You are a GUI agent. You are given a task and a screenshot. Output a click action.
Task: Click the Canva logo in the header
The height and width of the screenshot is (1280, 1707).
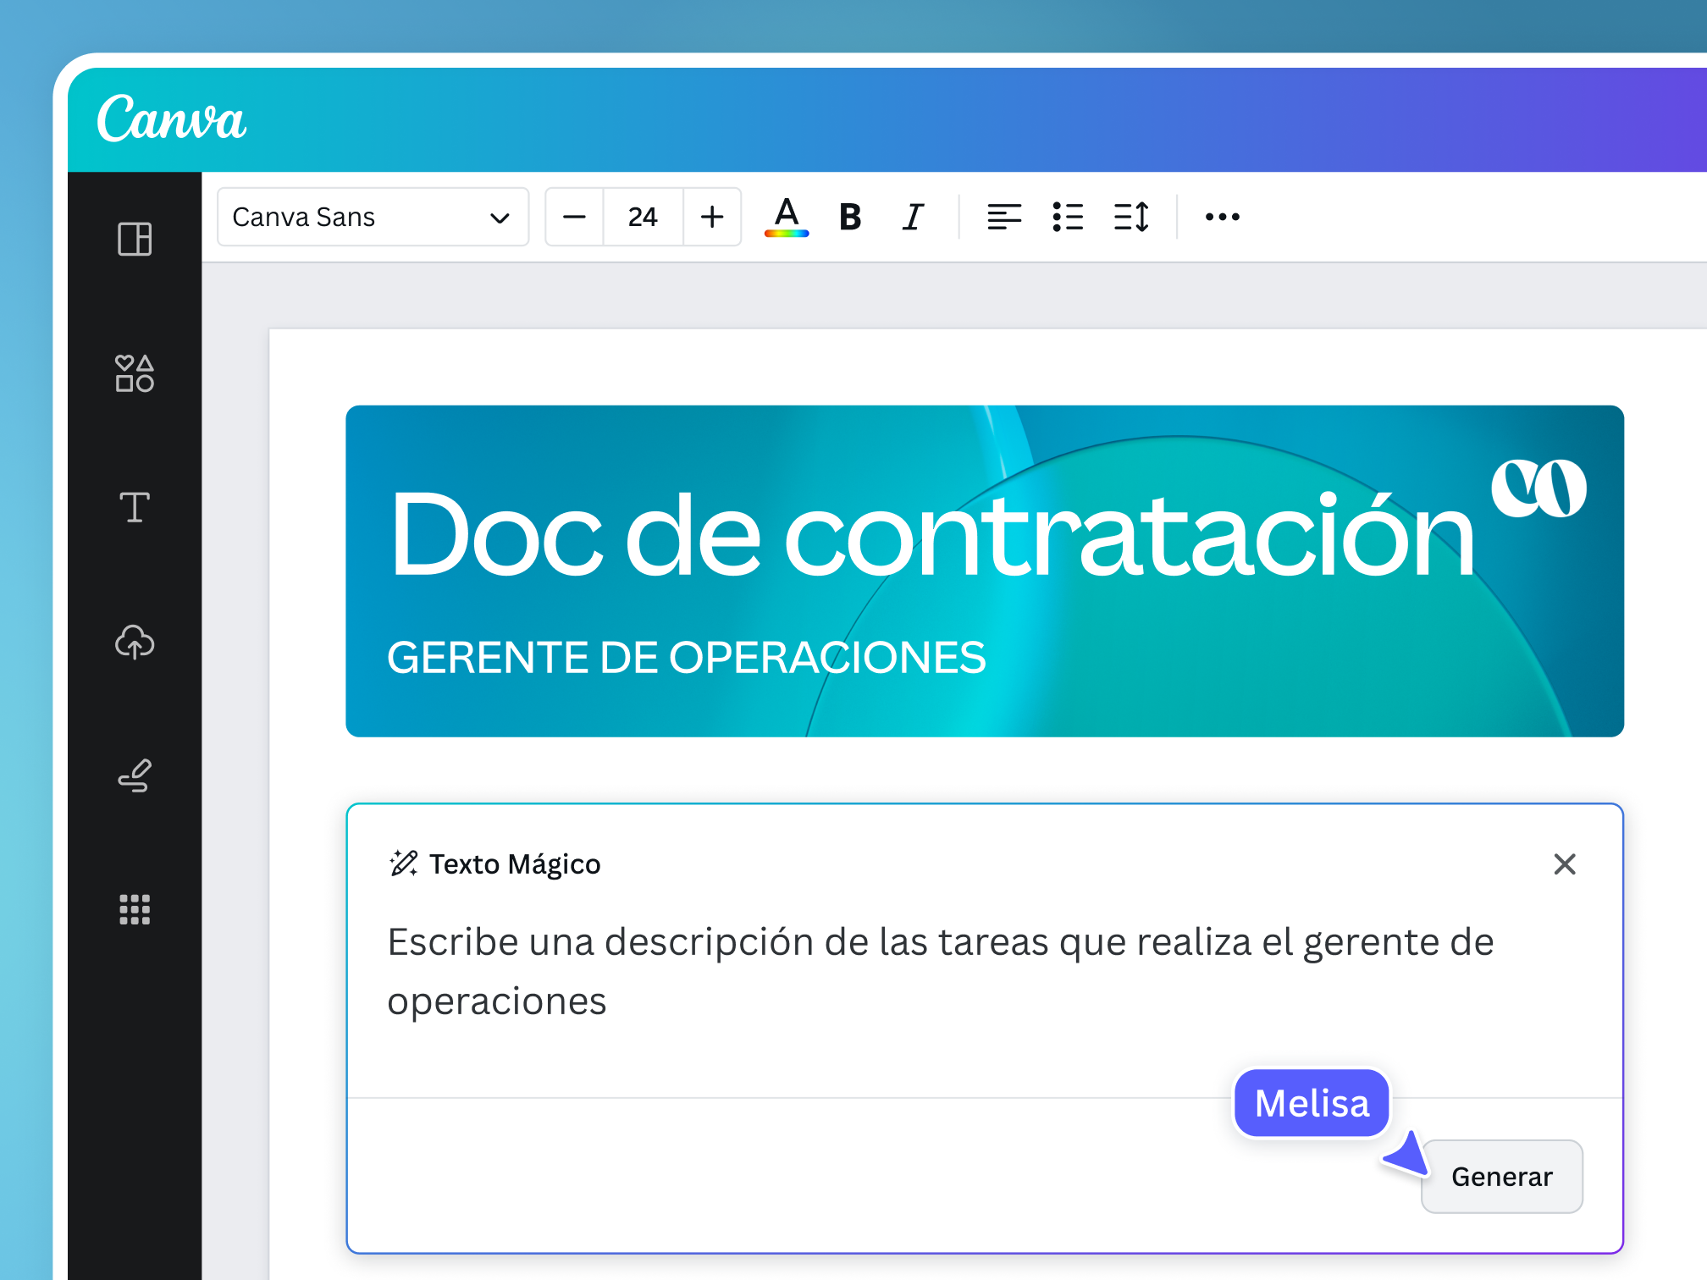[172, 119]
